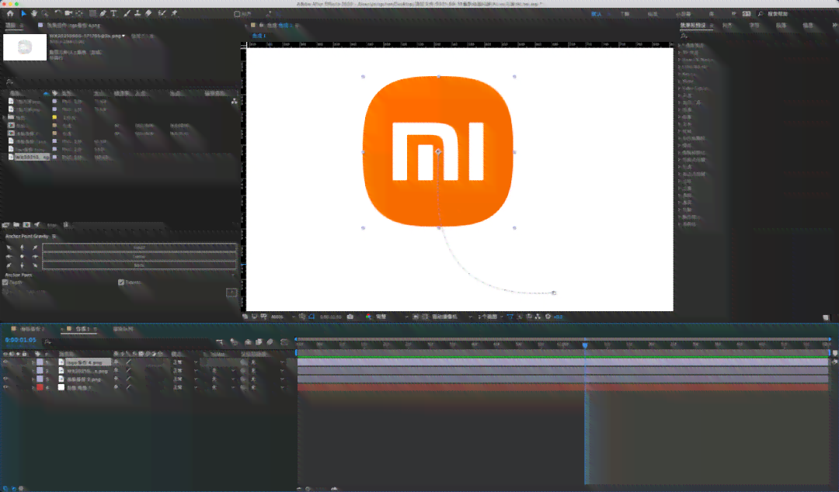Click the top wide Anchor Point Gravity button
The height and width of the screenshot is (492, 839).
[139, 248]
